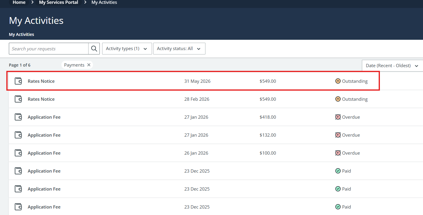The width and height of the screenshot is (423, 215).
Task: Open the Rates Notice dated 28 Feb 2026
Action: (x=41, y=99)
